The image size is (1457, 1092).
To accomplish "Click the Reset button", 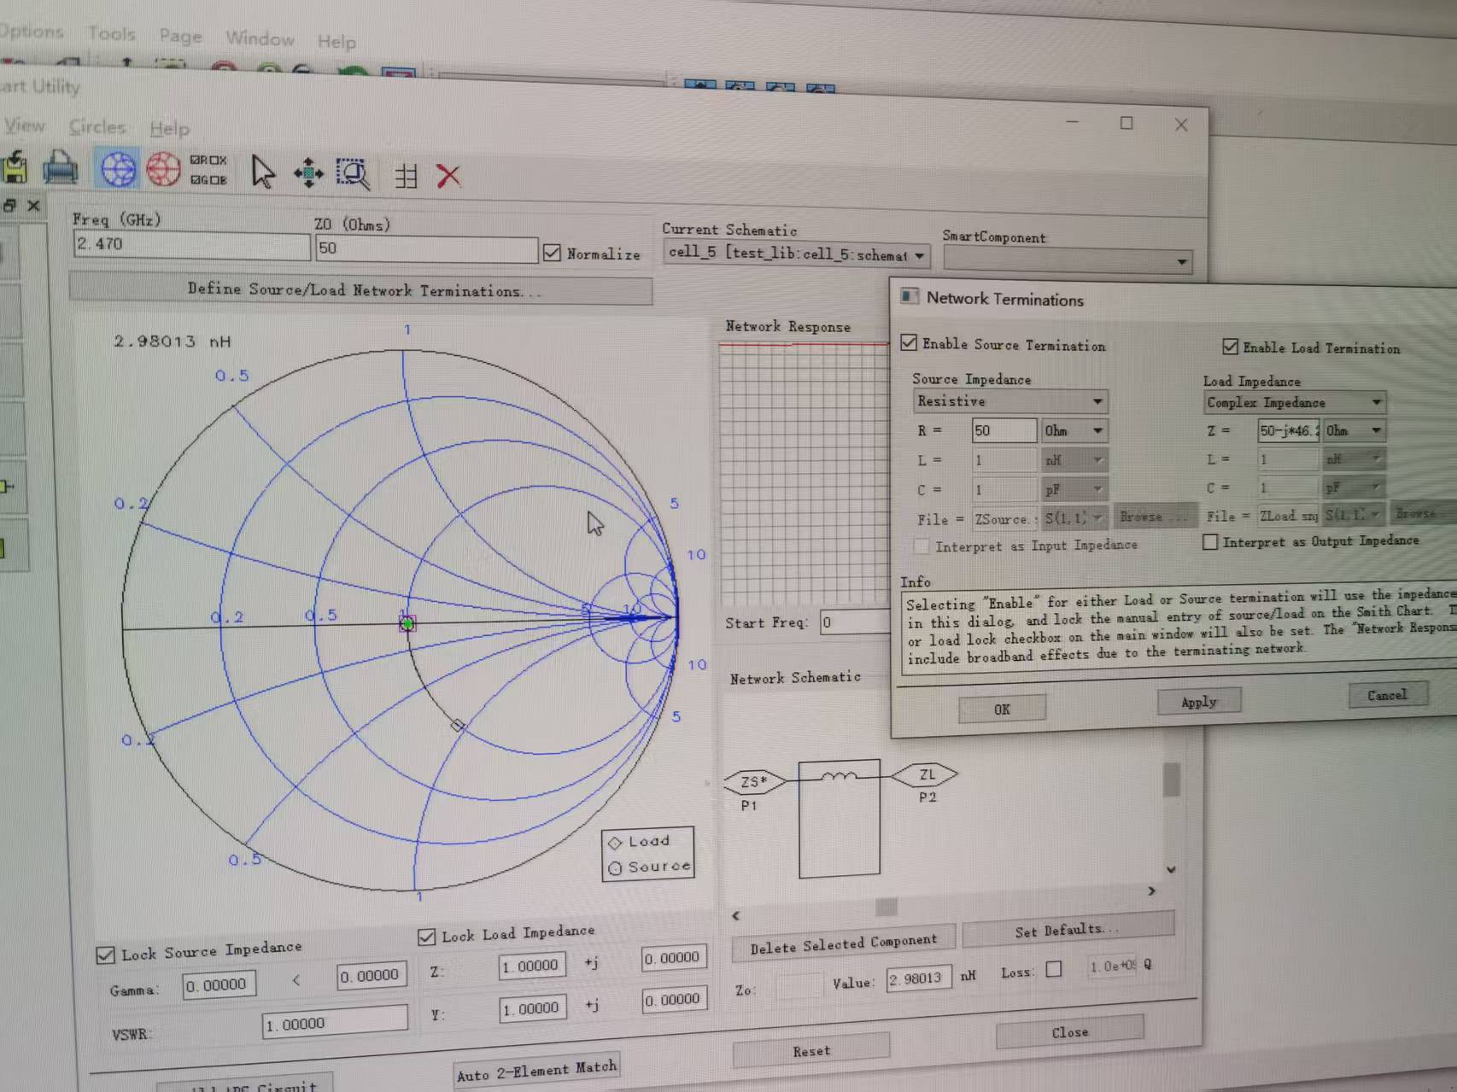I will coord(811,1050).
